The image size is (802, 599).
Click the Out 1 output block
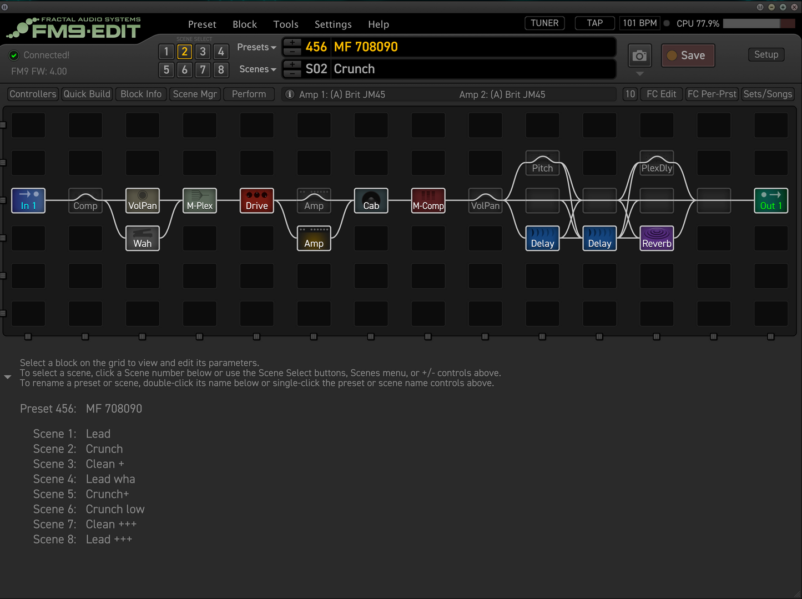(770, 200)
